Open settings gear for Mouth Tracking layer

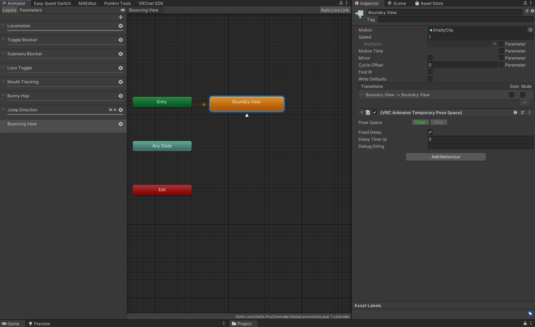[x=121, y=82]
